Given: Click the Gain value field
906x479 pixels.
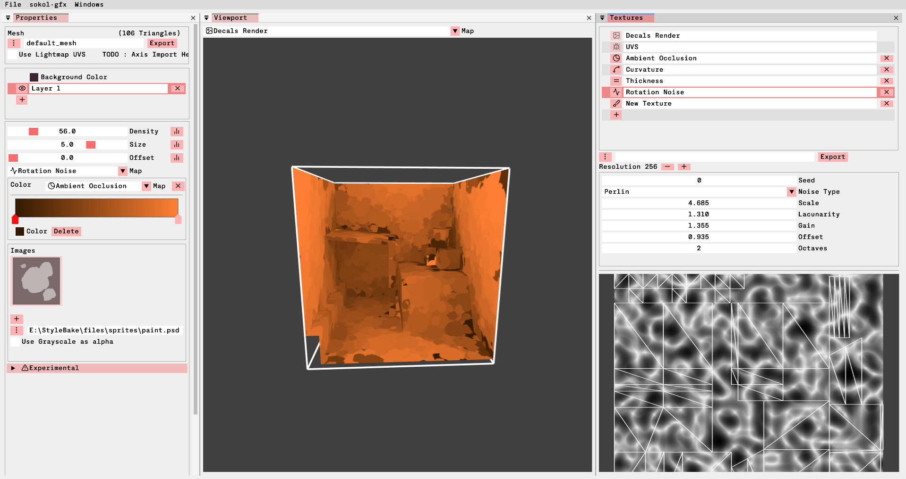Looking at the screenshot, I should (699, 225).
